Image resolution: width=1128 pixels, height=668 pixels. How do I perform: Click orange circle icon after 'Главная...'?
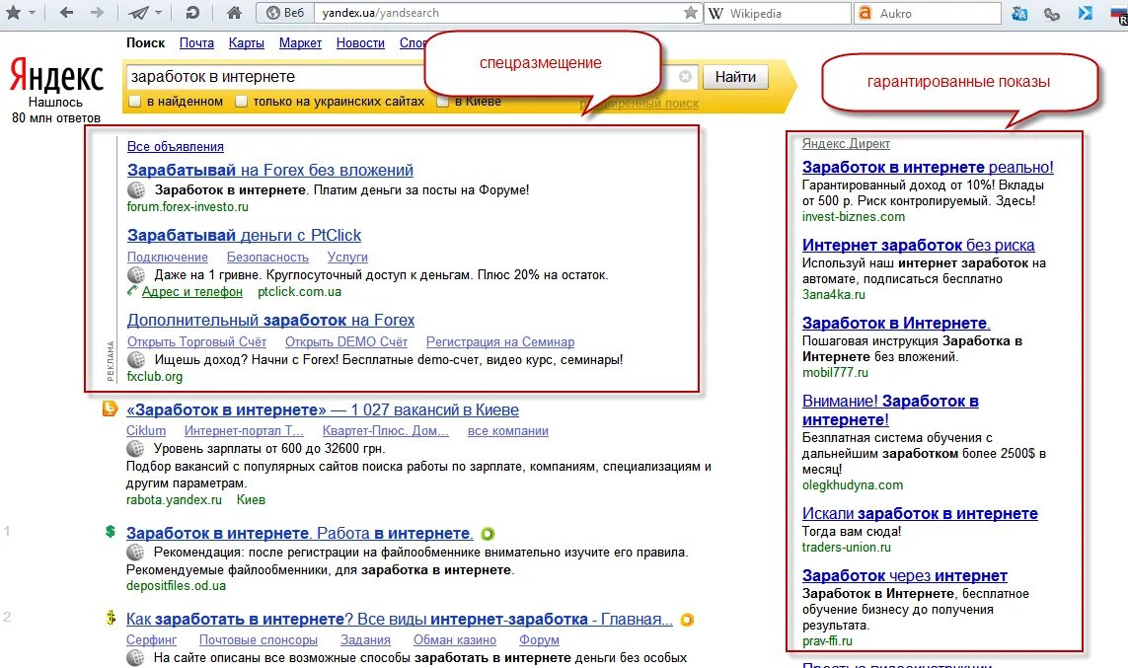(687, 620)
